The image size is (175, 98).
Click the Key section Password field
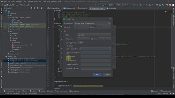tap(83, 39)
